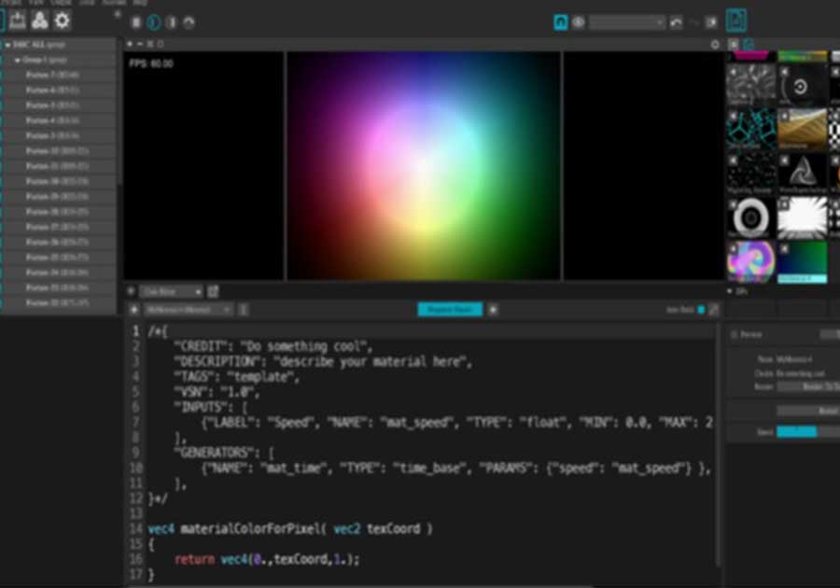Click the teal button above the code editor
This screenshot has height=588, width=840.
(450, 310)
